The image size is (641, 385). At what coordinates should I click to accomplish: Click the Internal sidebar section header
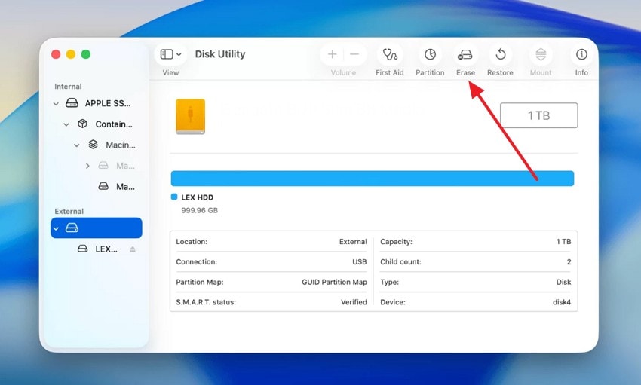click(x=68, y=87)
